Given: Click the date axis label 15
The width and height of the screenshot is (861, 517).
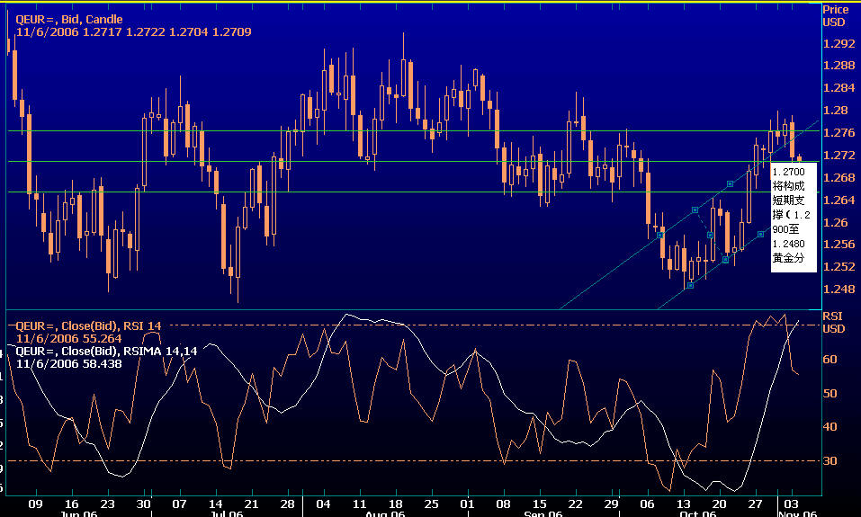Looking at the screenshot, I should pyautogui.click(x=539, y=504).
